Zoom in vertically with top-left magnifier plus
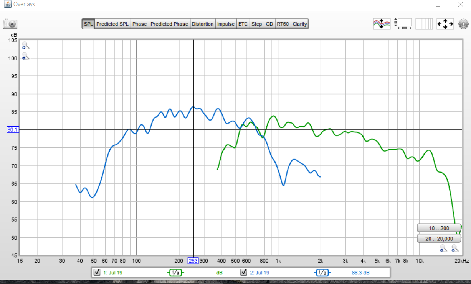 pyautogui.click(x=26, y=46)
